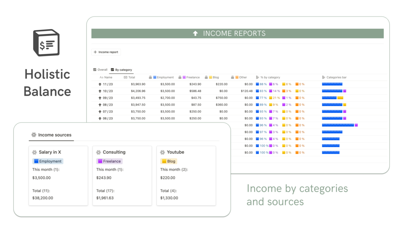The height and width of the screenshot is (234, 417).
Task: Switch to the Overall view tab
Action: [100, 70]
